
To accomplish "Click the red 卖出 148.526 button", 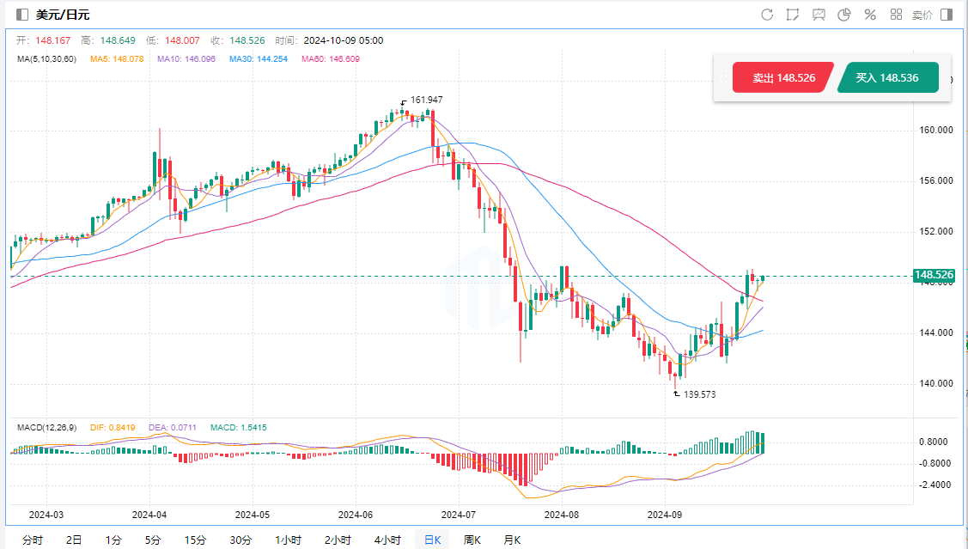I will pyautogui.click(x=782, y=78).
